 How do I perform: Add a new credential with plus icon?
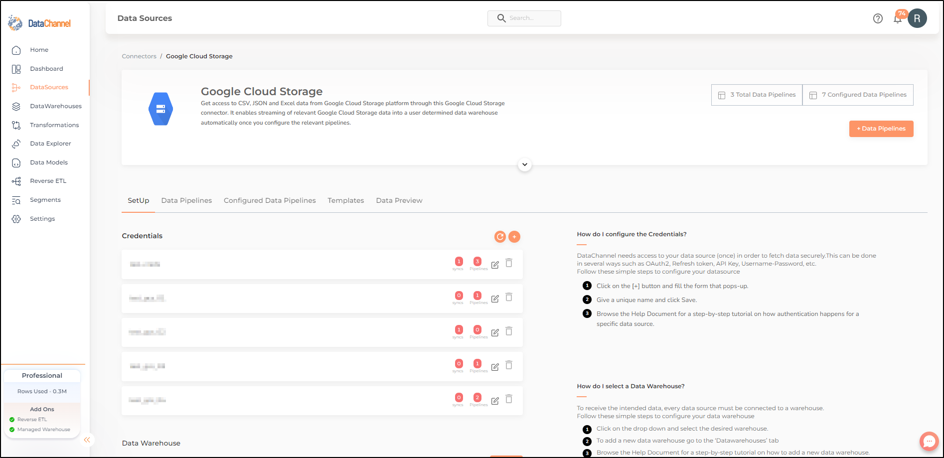pos(514,237)
